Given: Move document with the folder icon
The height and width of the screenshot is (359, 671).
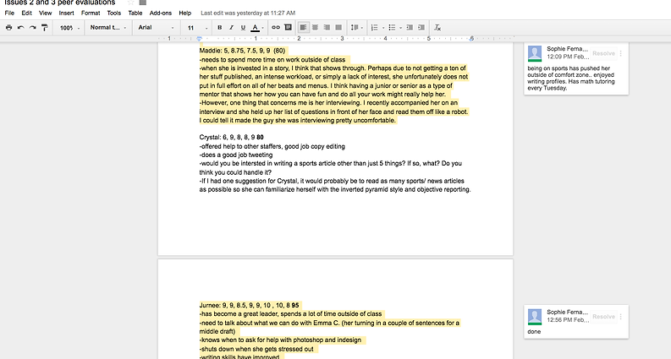Looking at the screenshot, I should coord(143,3).
